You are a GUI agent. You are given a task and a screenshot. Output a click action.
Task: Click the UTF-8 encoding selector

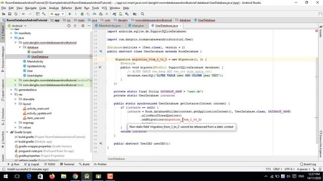tap(289, 169)
